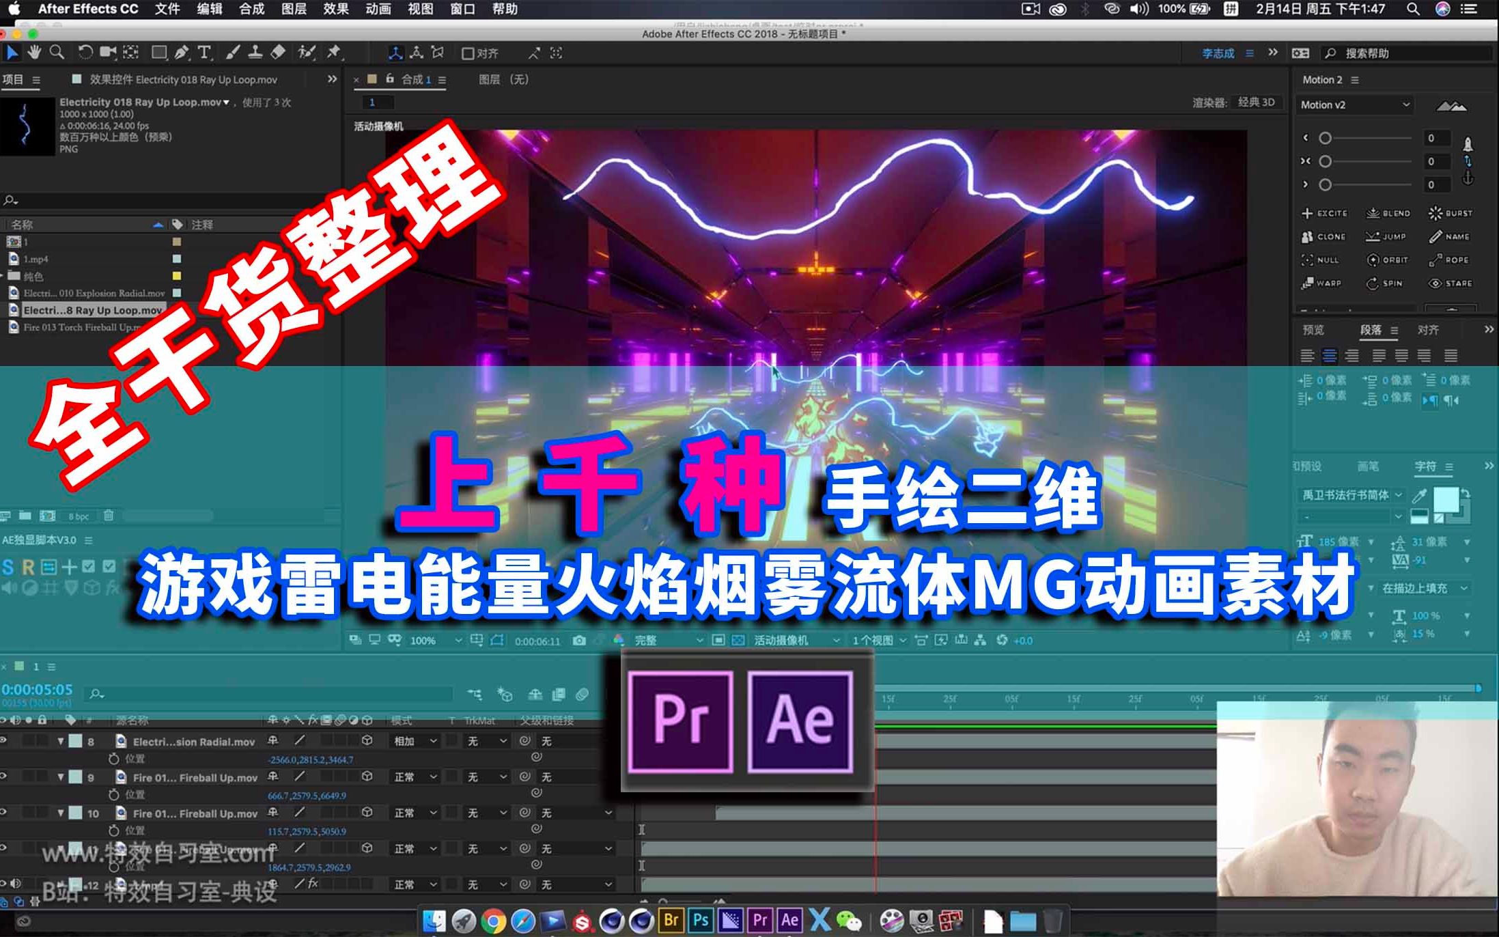Image resolution: width=1499 pixels, height=937 pixels.
Task: Click Motion 2 BURST tool
Action: (x=1450, y=213)
